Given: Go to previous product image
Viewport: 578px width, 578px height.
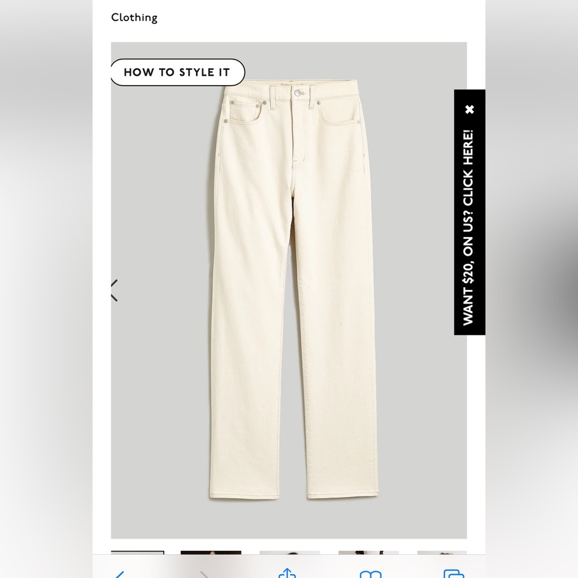Looking at the screenshot, I should (x=114, y=291).
